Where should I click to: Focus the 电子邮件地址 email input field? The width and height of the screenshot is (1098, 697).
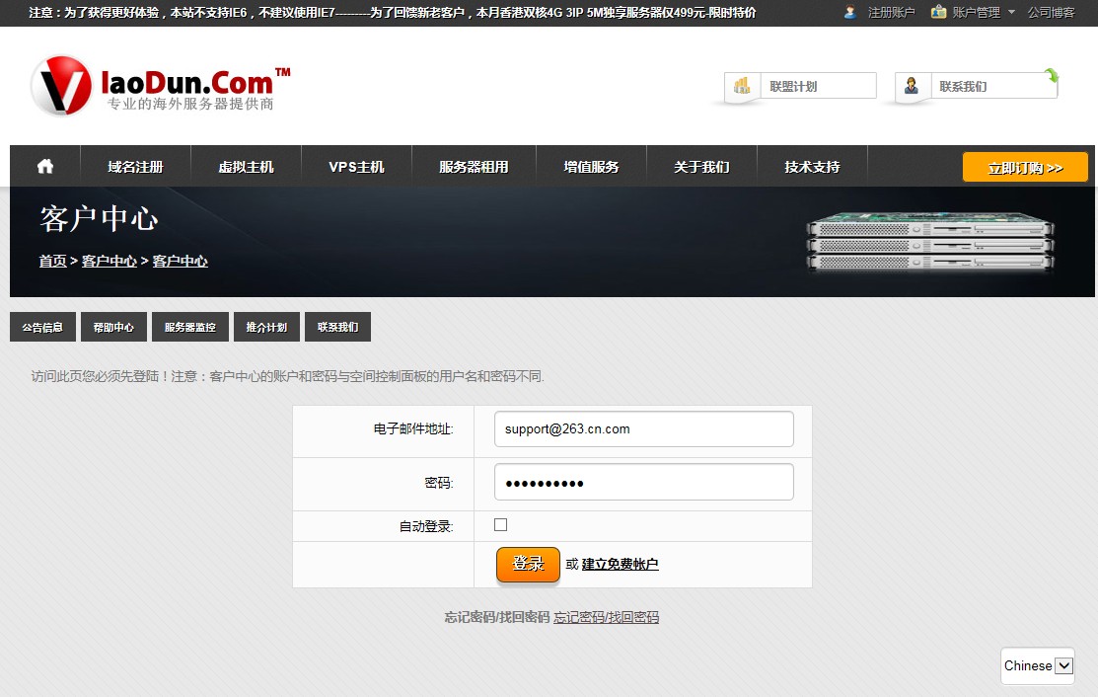pos(643,428)
